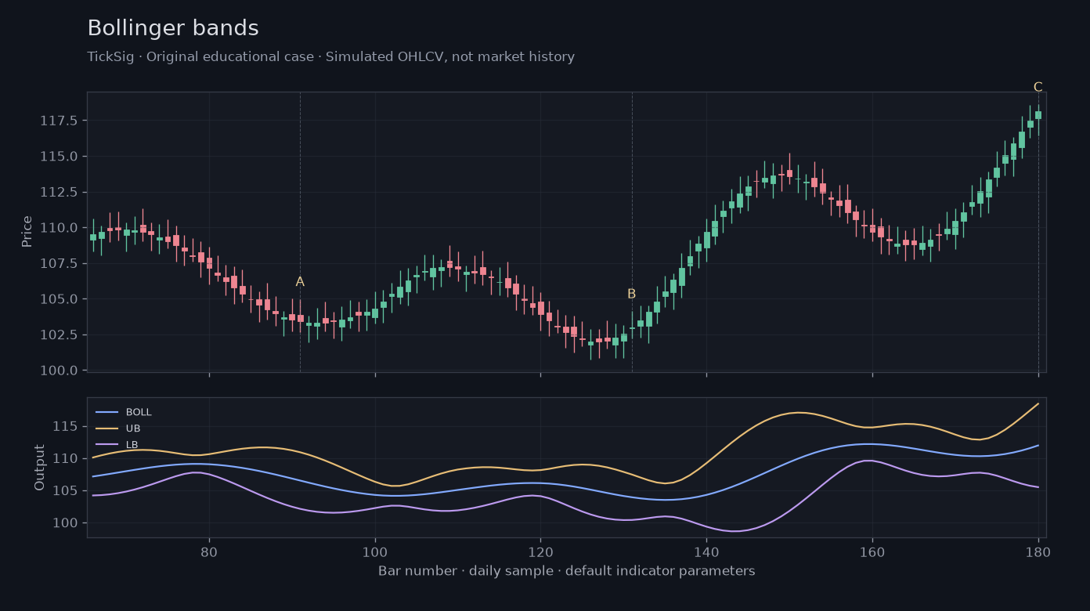This screenshot has width=1090, height=611.
Task: Click the UB legend entry
Action: point(118,428)
